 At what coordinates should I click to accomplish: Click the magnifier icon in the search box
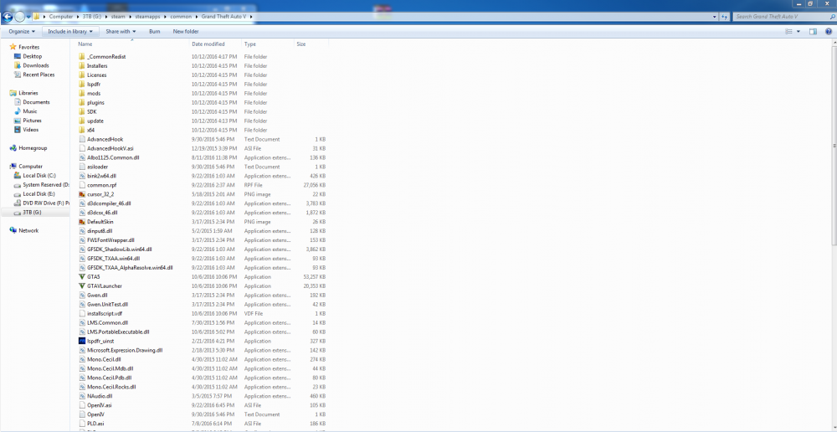pos(831,17)
